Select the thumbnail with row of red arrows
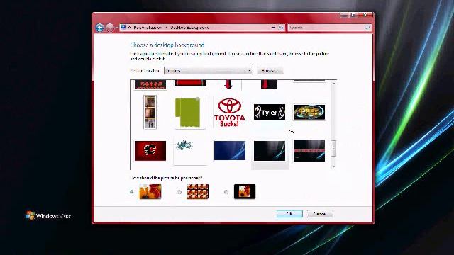This screenshot has width=454, height=255. coord(150,85)
